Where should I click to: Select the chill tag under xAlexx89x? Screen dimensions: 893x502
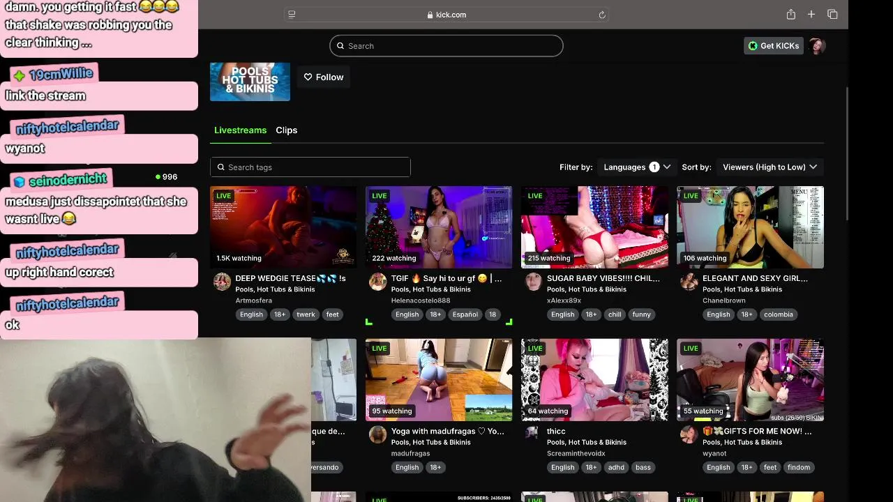click(615, 314)
